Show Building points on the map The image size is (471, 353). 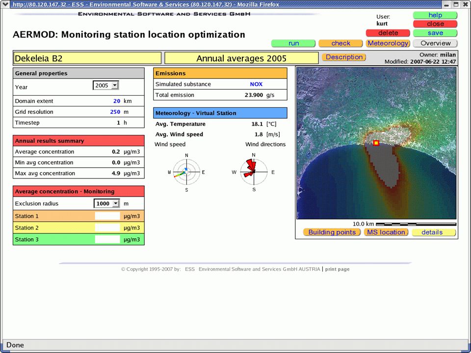pyautogui.click(x=332, y=232)
